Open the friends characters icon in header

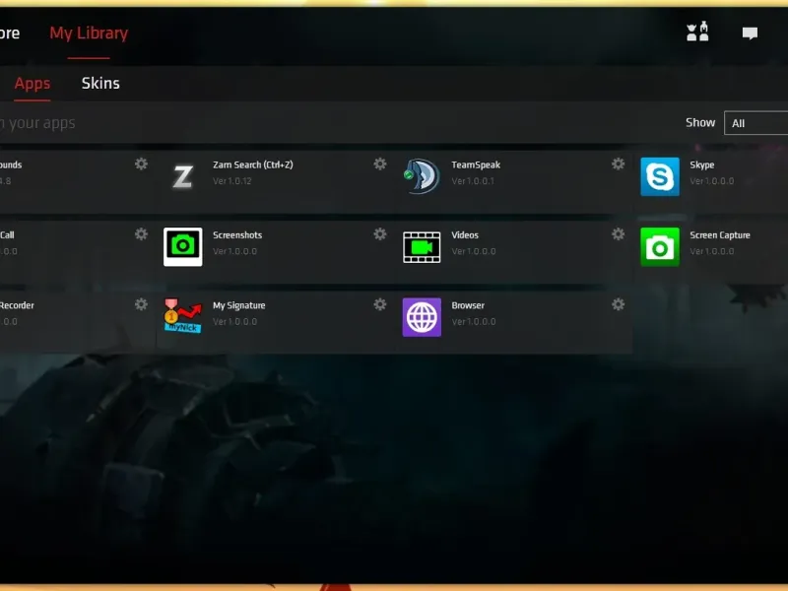(x=697, y=32)
